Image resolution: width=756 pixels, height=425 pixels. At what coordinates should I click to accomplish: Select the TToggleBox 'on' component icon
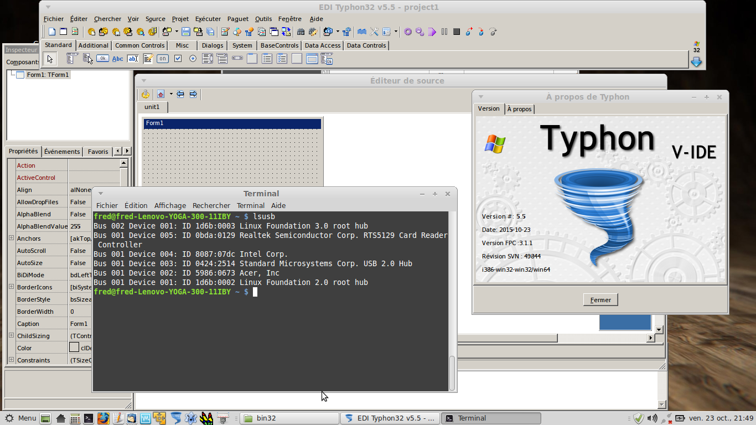pos(163,59)
